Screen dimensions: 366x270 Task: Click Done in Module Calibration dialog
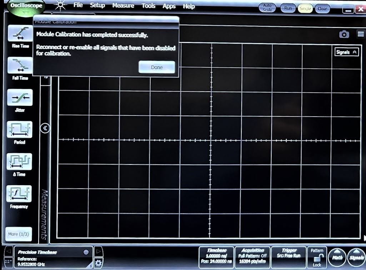pos(157,67)
